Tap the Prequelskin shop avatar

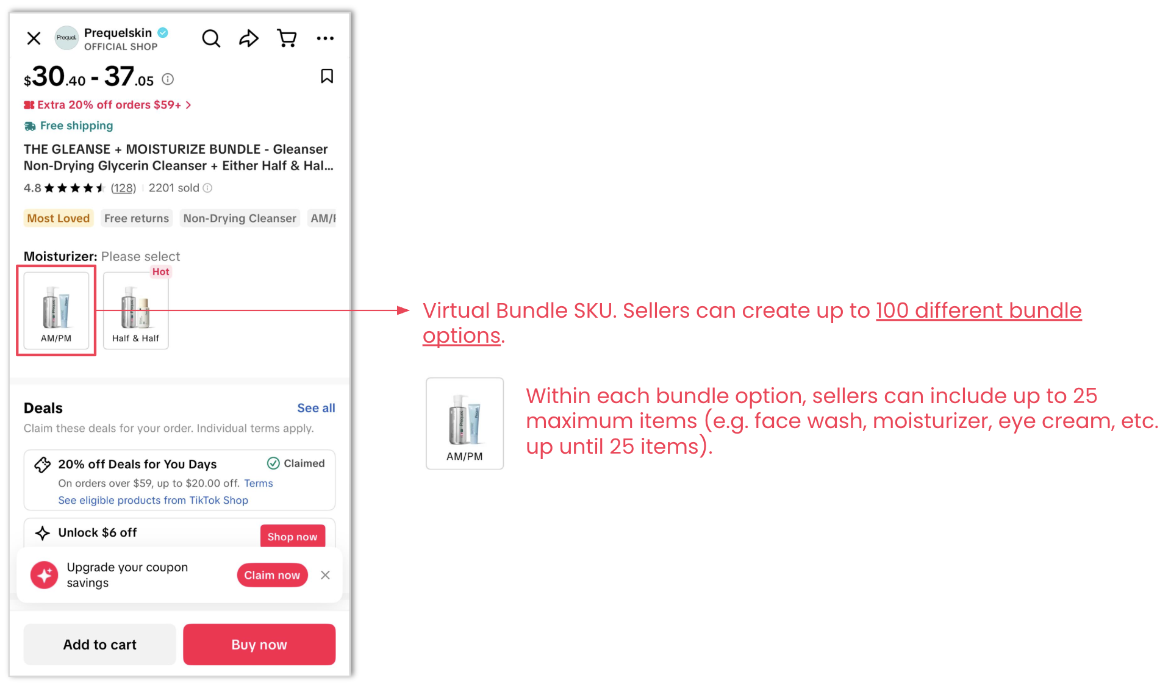66,38
